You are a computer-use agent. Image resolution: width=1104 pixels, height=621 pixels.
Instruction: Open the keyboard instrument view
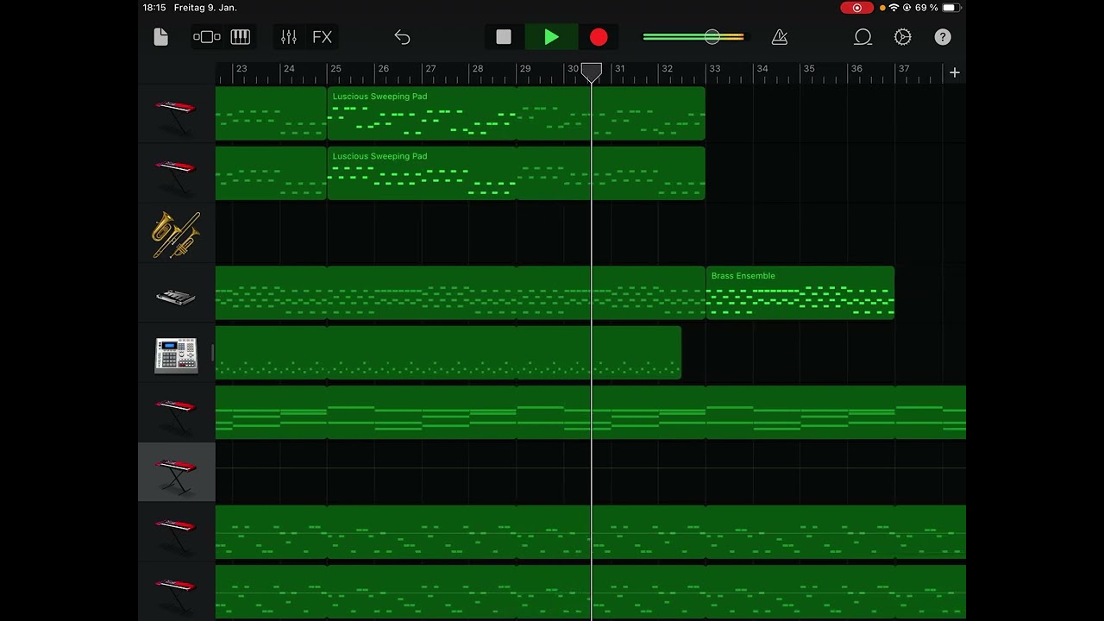coord(241,37)
